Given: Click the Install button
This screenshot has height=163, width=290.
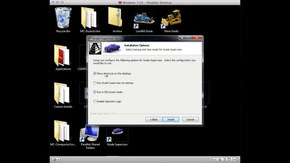Looking at the screenshot, I should (x=171, y=120).
